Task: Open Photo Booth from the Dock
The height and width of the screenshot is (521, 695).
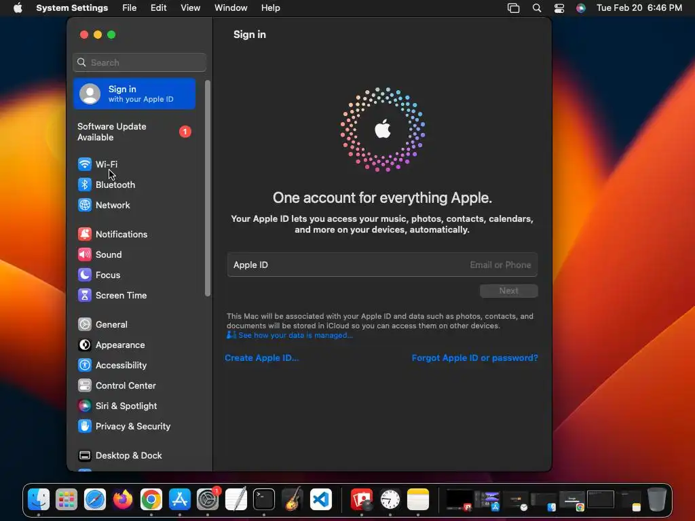Action: (362, 499)
